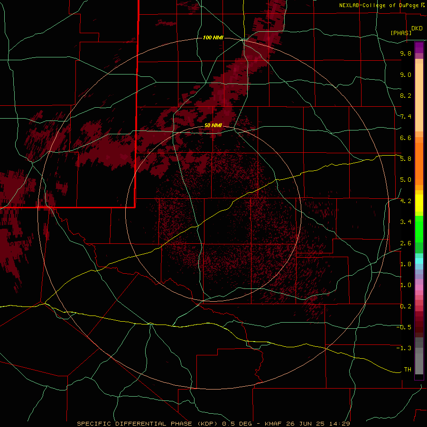Click the pink segment of the color bar

click(x=419, y=288)
